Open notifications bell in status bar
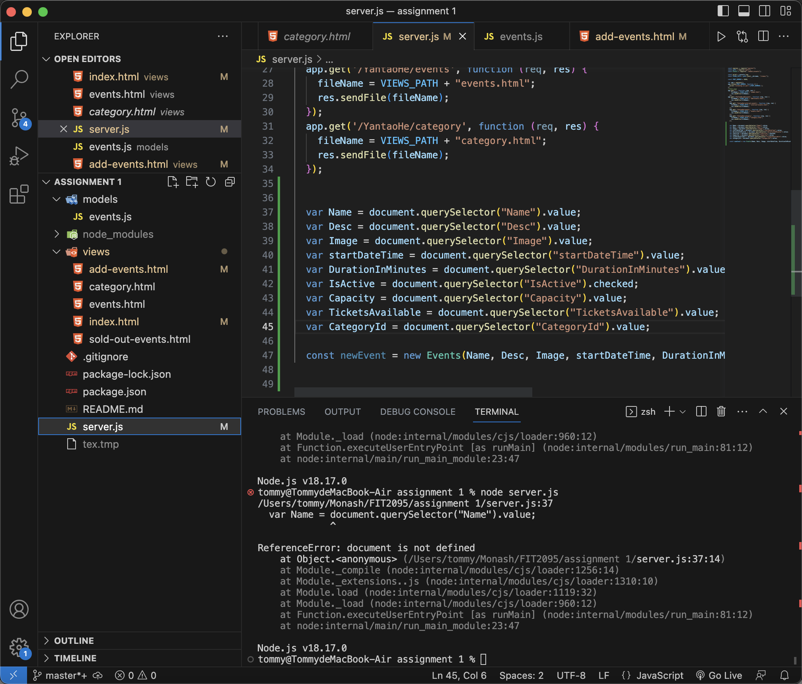Viewport: 802px width, 684px height. [784, 675]
